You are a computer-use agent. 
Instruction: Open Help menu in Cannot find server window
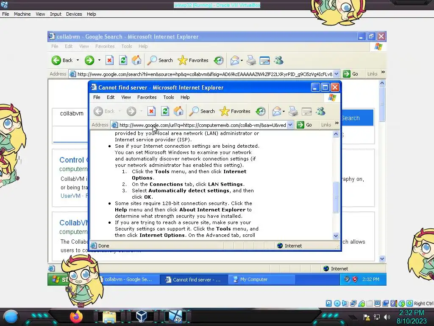coord(185,97)
